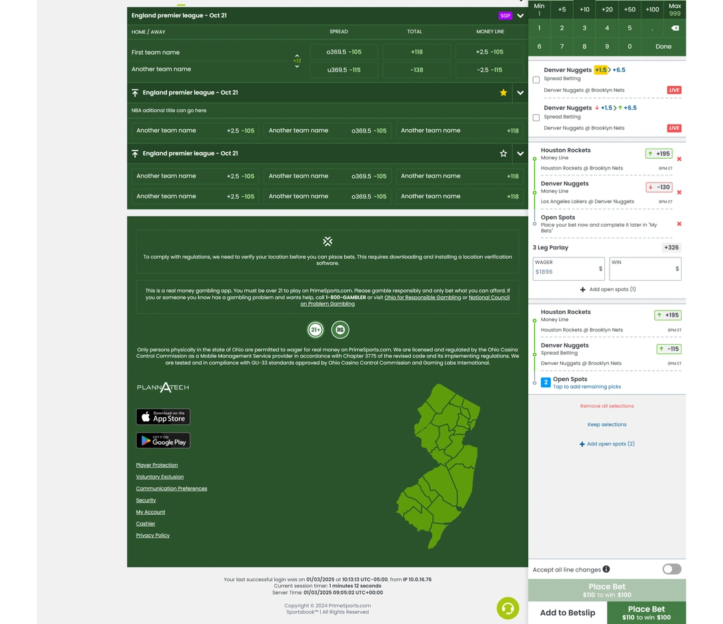
Task: Open the Privacy Policy link
Action: coord(153,535)
